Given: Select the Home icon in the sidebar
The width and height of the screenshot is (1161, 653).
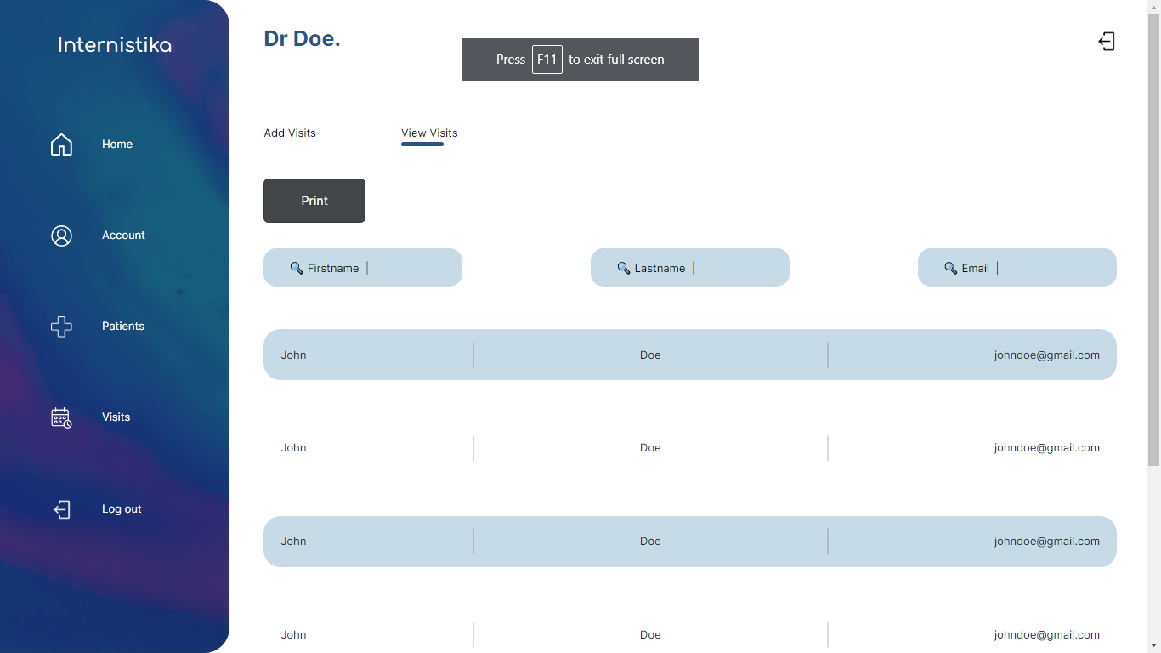Looking at the screenshot, I should [x=61, y=145].
